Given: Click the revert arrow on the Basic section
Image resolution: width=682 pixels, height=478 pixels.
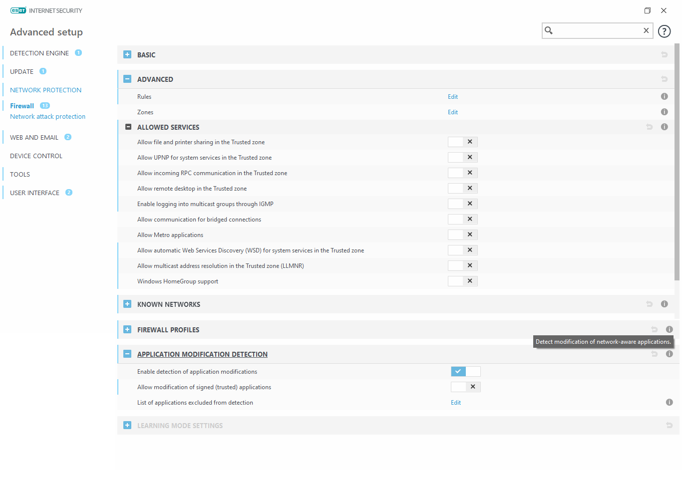Looking at the screenshot, I should pyautogui.click(x=664, y=54).
